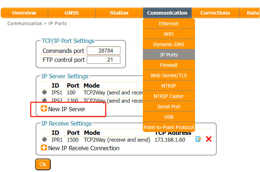Click plus icon for New IP Receive Connection
The height and width of the screenshot is (172, 260).
44,148
